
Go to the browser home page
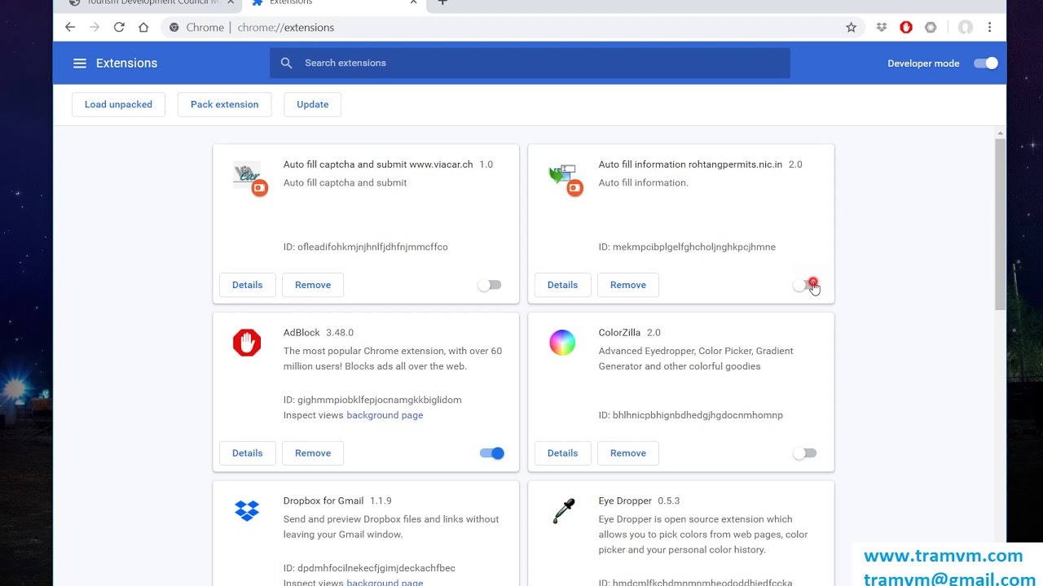point(143,28)
